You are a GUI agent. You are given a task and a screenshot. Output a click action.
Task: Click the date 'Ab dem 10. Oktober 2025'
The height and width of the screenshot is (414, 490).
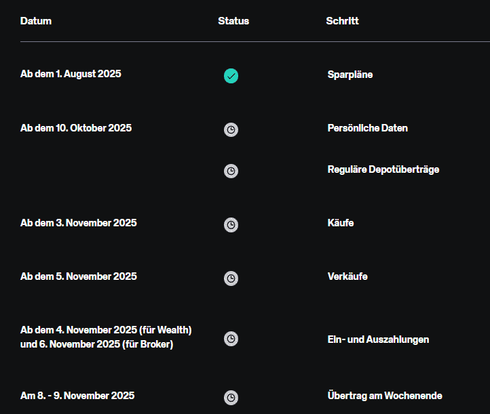(76, 128)
